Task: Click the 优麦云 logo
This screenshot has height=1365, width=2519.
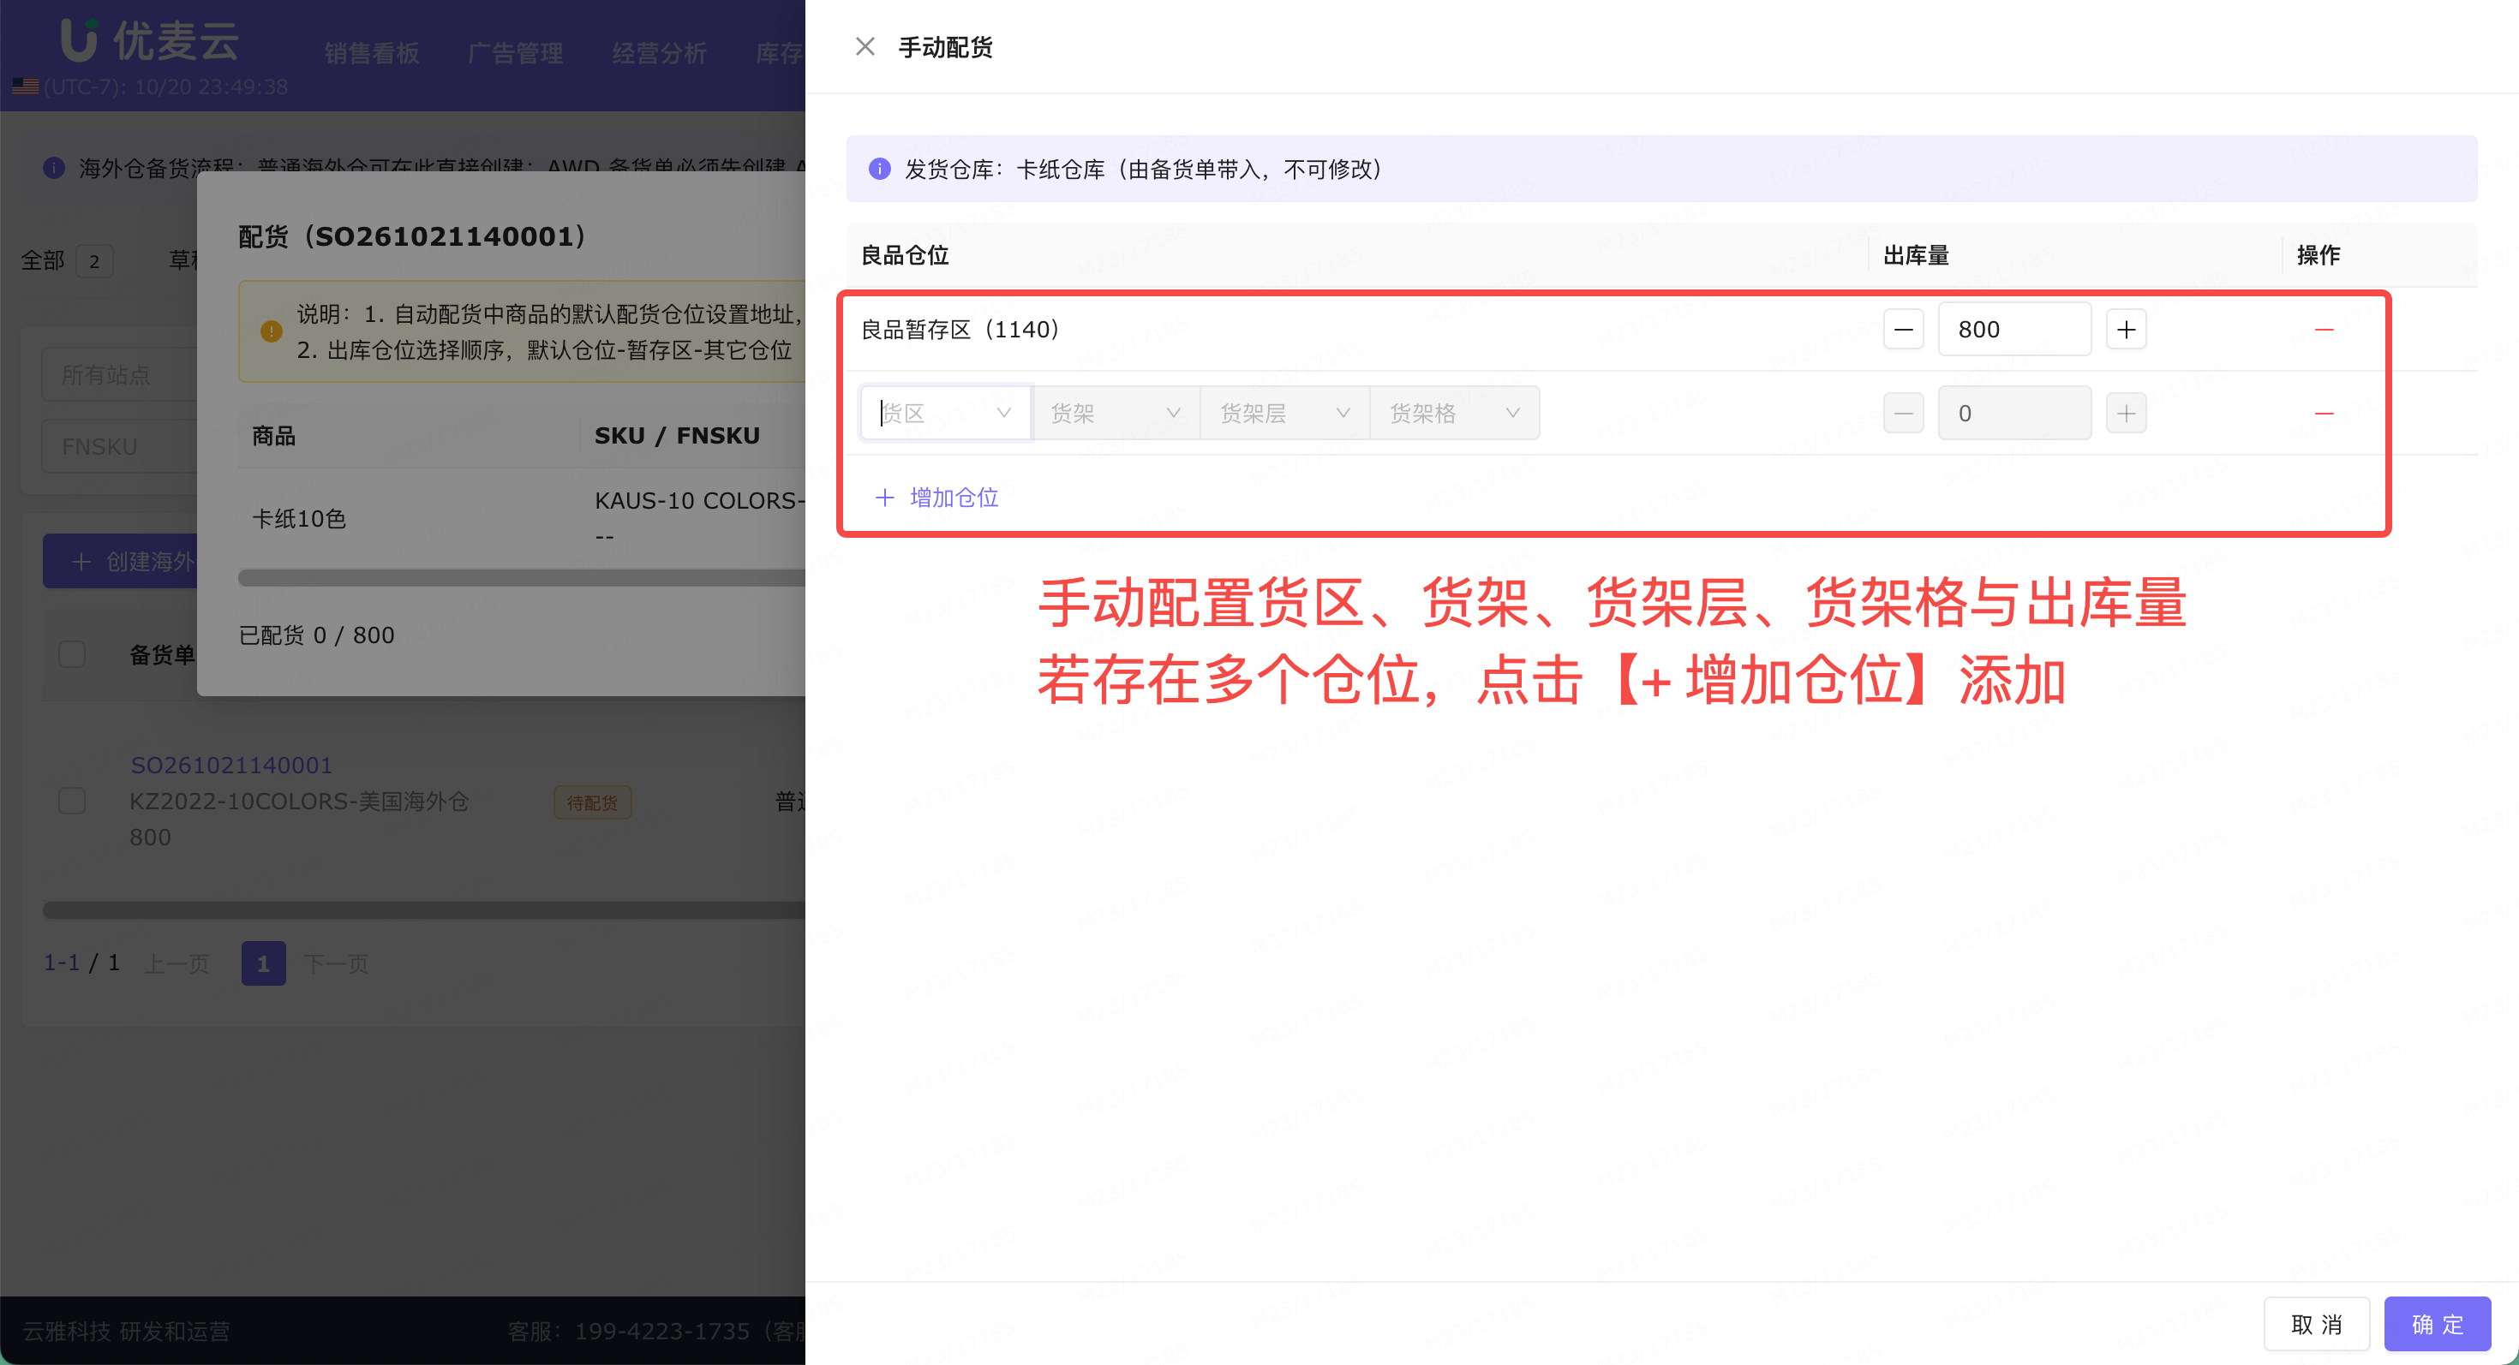Action: point(148,41)
